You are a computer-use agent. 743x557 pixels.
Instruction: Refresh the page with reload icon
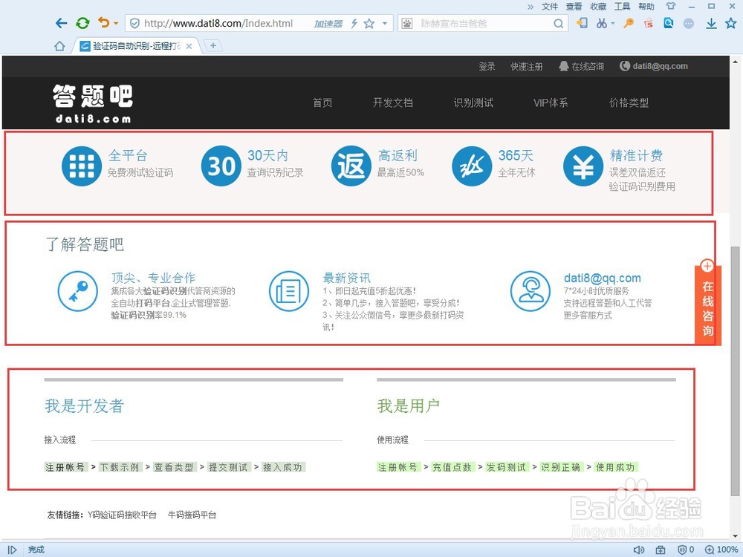click(x=82, y=23)
